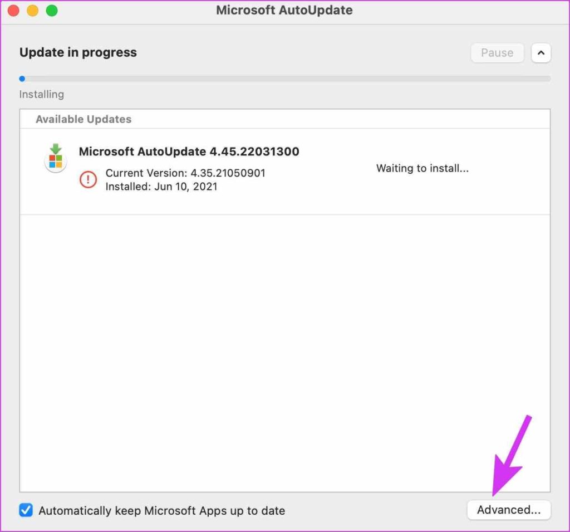The height and width of the screenshot is (532, 570).
Task: Minimize the window with yellow button
Action: click(33, 11)
